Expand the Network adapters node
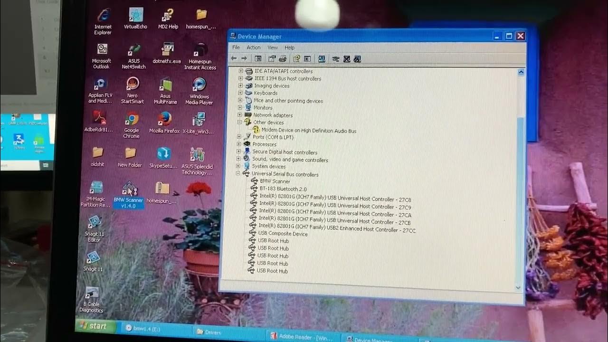This screenshot has width=608, height=342. click(x=240, y=115)
